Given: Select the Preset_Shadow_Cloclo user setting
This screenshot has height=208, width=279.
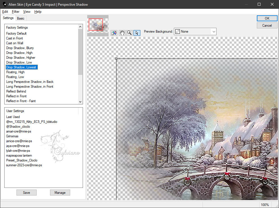Looking at the screenshot, I should (22, 160).
